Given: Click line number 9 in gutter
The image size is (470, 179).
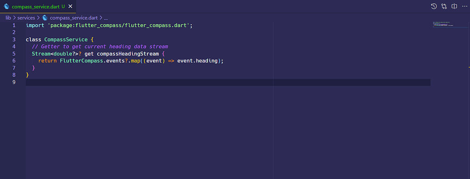Looking at the screenshot, I should click(14, 82).
